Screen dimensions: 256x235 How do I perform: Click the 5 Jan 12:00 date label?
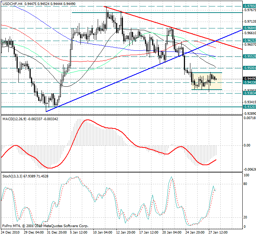pyautogui.click(x=79, y=232)
